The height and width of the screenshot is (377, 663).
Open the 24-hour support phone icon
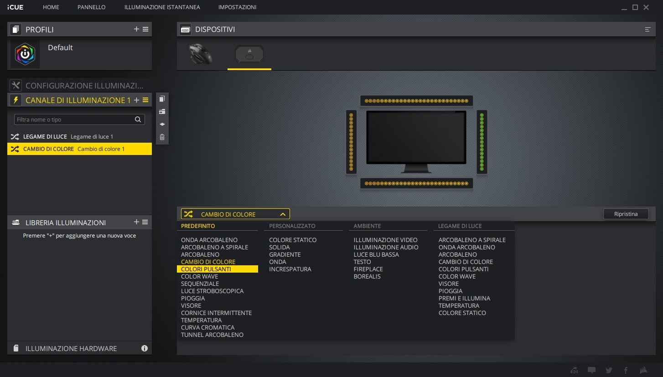[575, 370]
